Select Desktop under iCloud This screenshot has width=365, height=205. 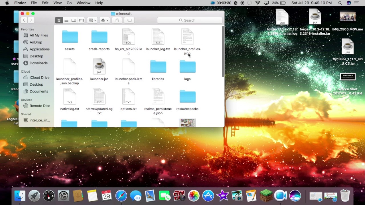(x=36, y=84)
